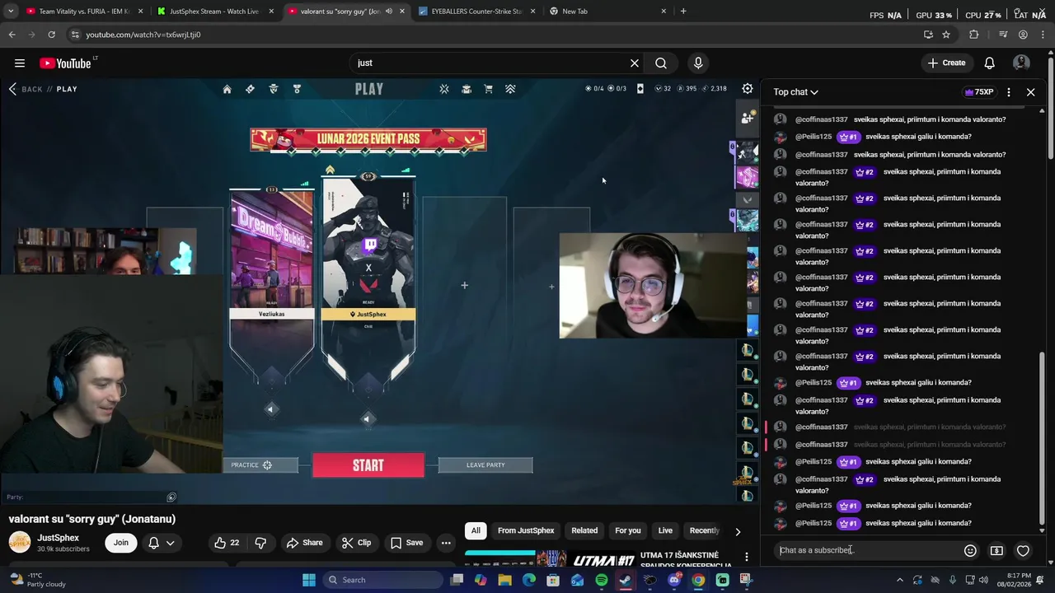Open notification options chevron beside bell
This screenshot has height=593, width=1055.
(x=171, y=543)
